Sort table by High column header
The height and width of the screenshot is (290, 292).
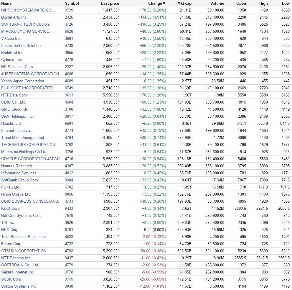263,3
